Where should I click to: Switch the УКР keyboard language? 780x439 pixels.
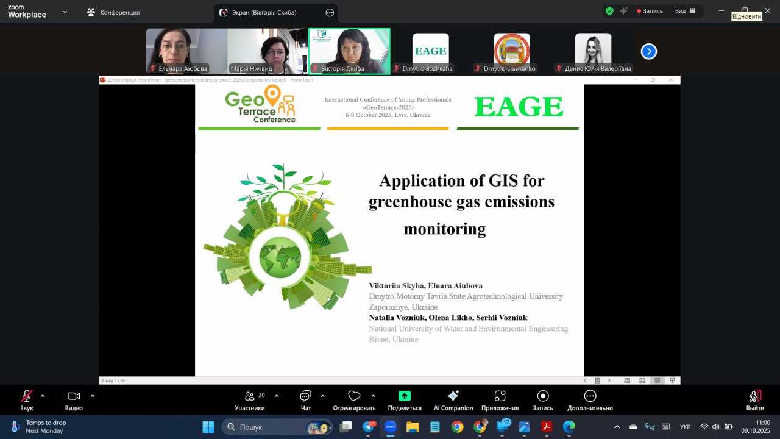[x=685, y=427]
